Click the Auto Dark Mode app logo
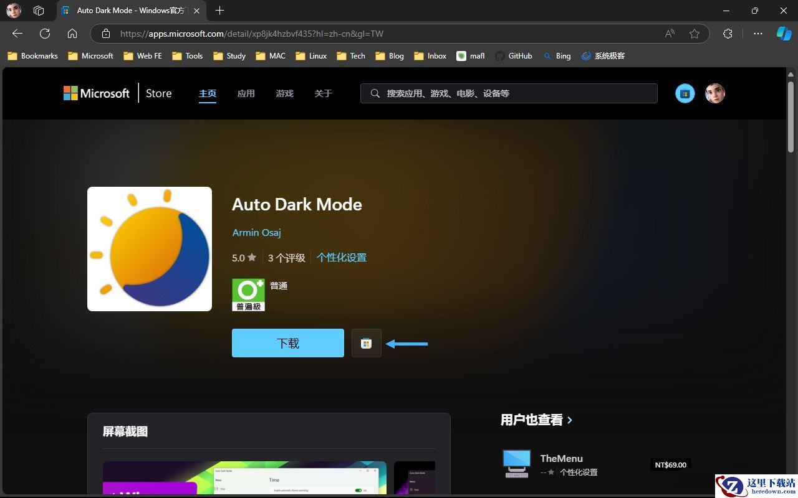 click(x=150, y=249)
